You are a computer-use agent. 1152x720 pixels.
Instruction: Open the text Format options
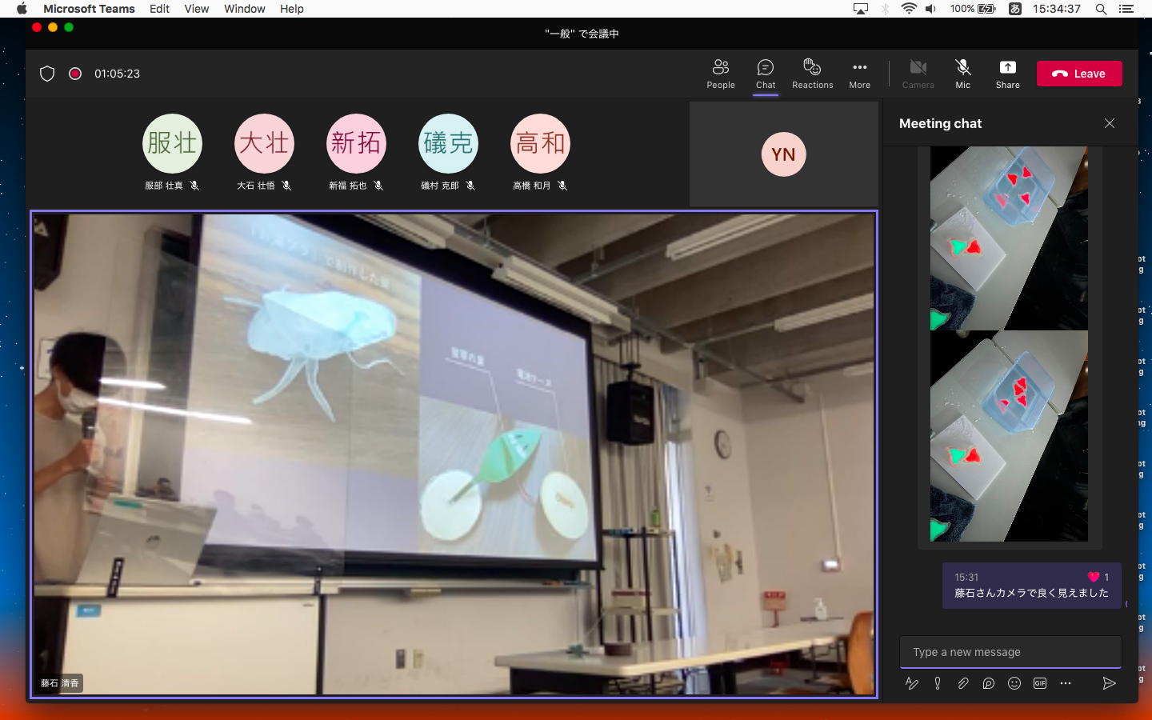(911, 683)
